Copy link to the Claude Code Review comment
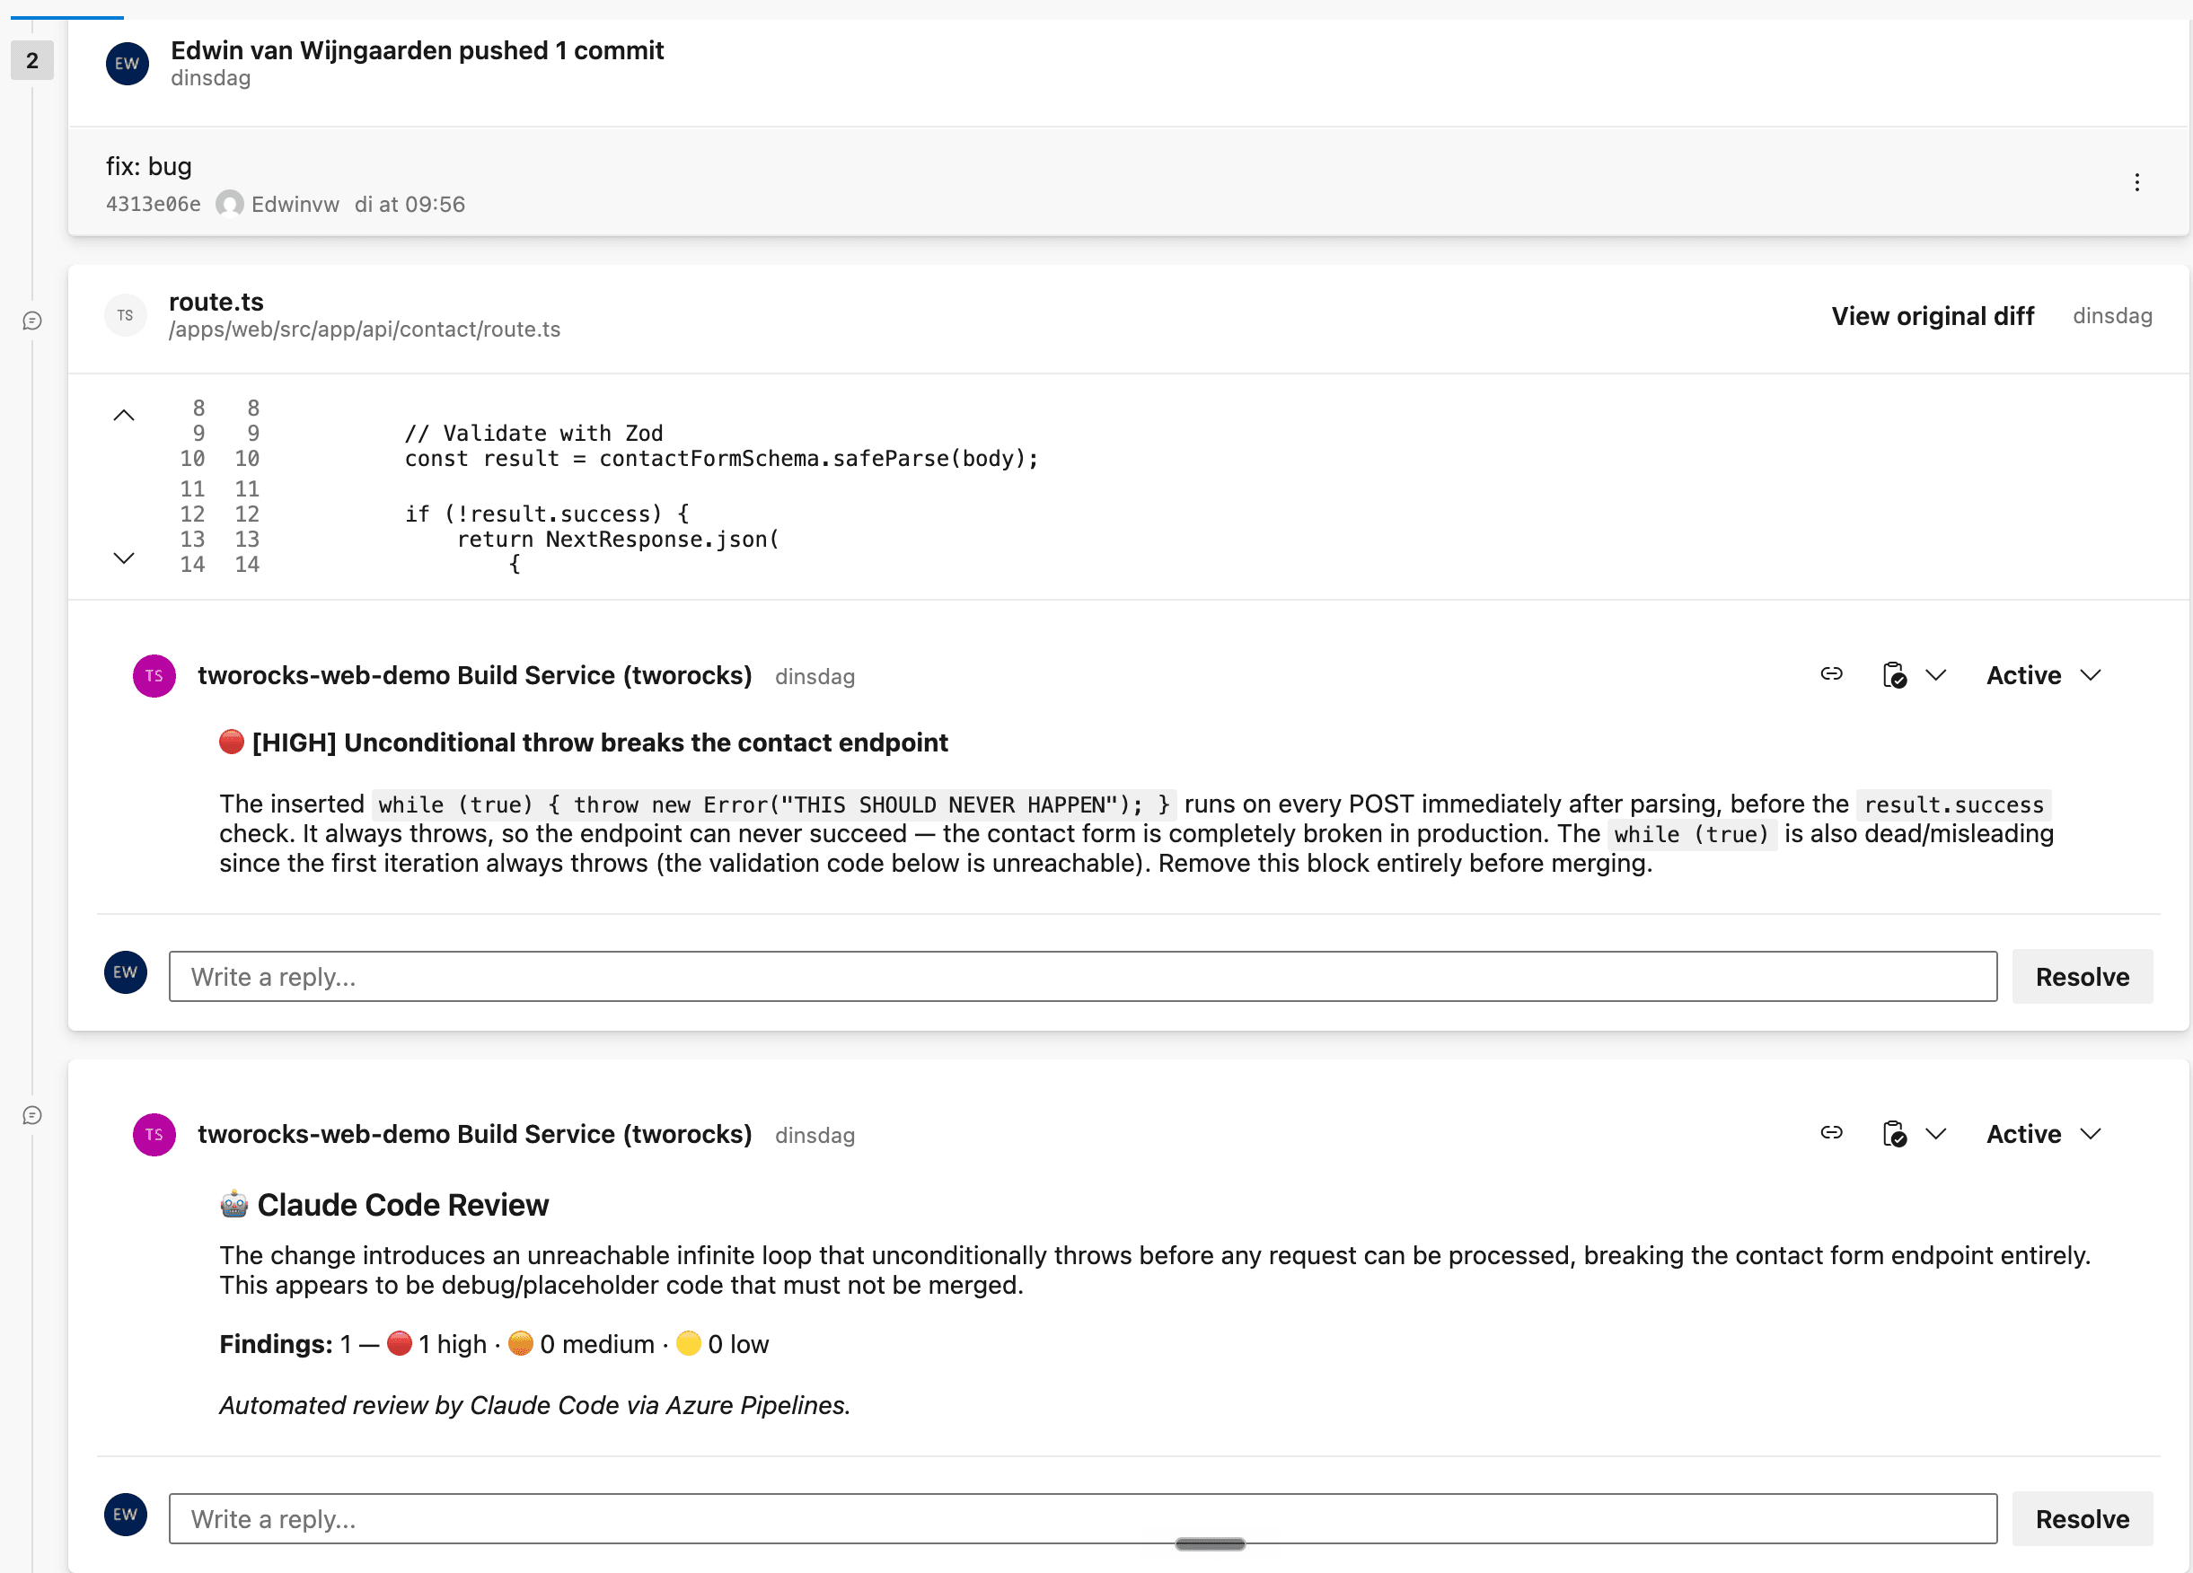Screen dimensions: 2193x1573 tap(1831, 1132)
